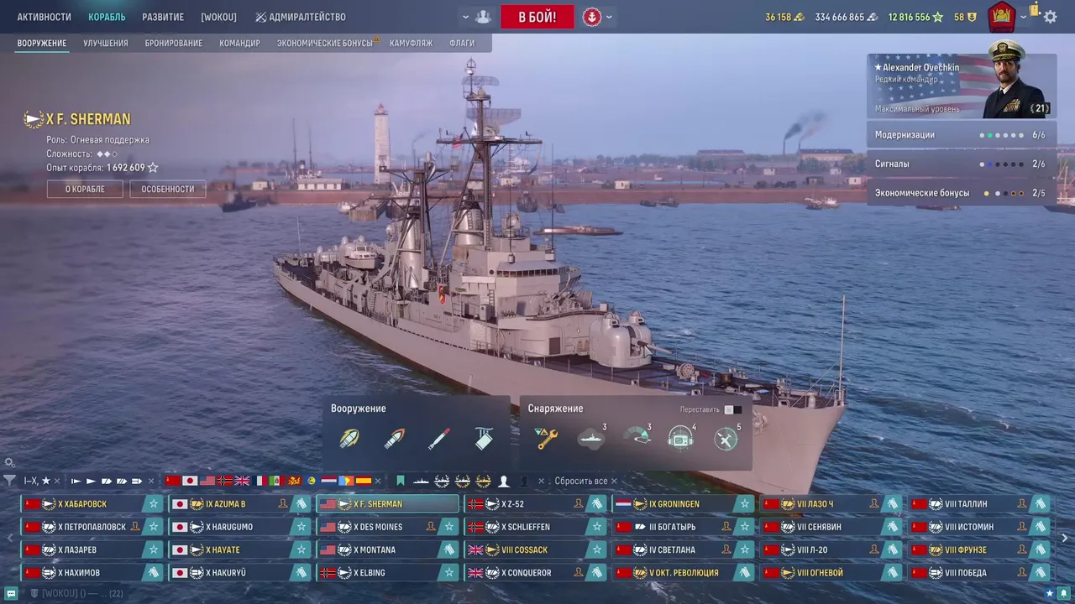Toggle favorite star on X ХАБАРОВСК row

pyautogui.click(x=153, y=504)
